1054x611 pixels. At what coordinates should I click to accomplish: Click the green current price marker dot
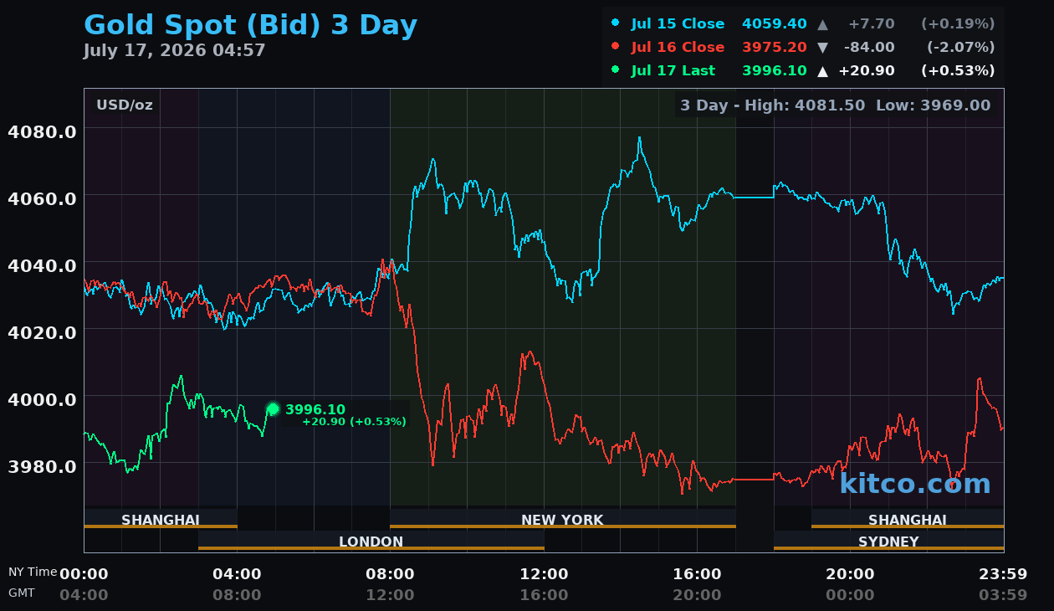tap(273, 409)
